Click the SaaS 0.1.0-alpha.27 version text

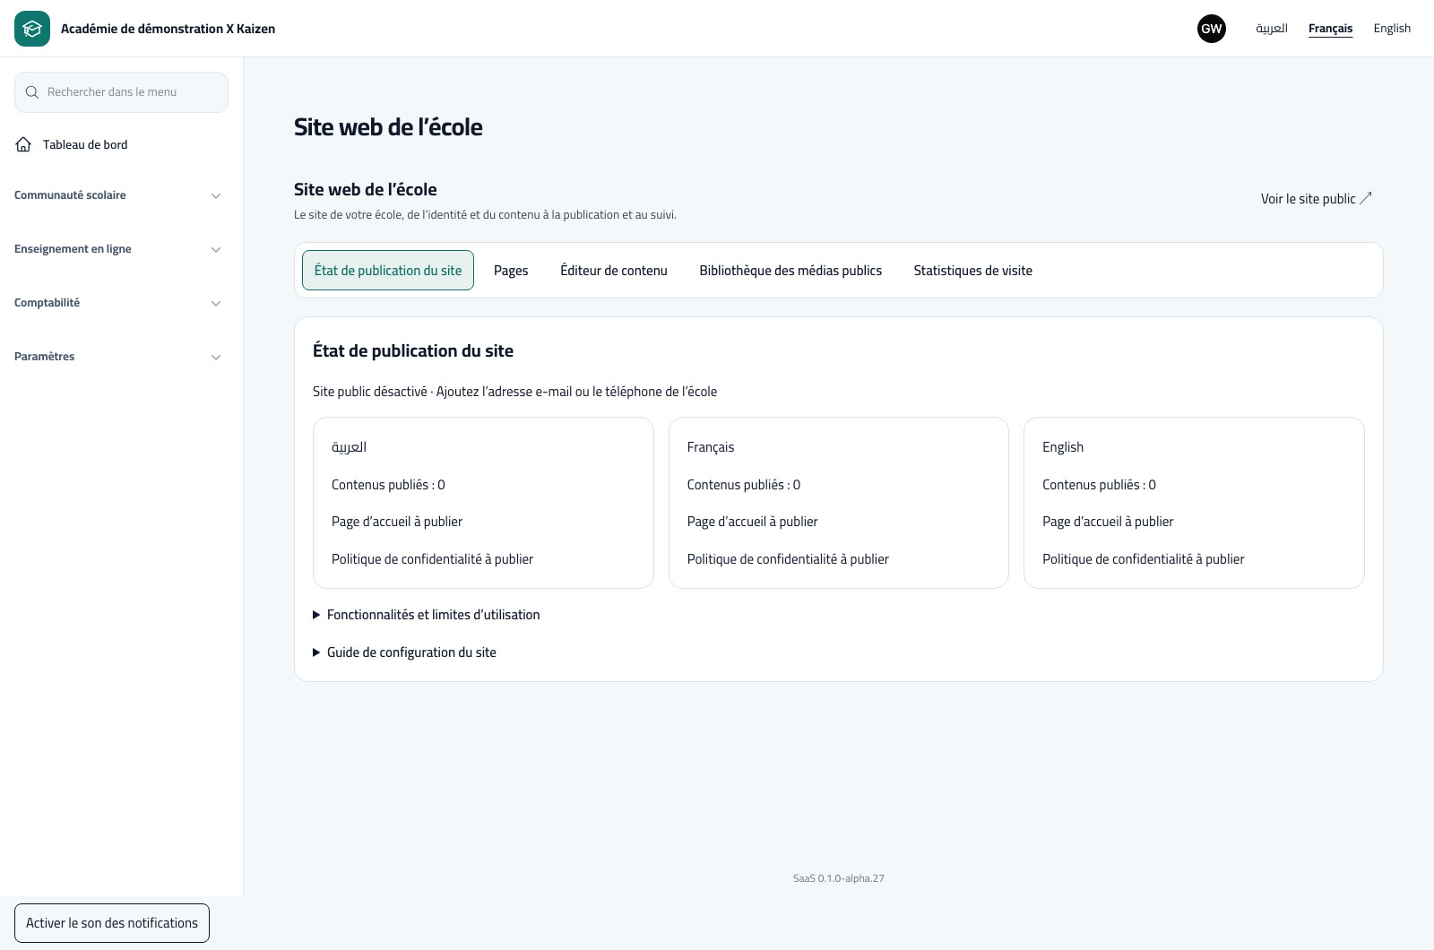838,878
